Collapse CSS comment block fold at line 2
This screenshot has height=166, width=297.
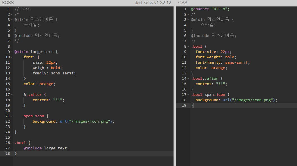(188, 14)
